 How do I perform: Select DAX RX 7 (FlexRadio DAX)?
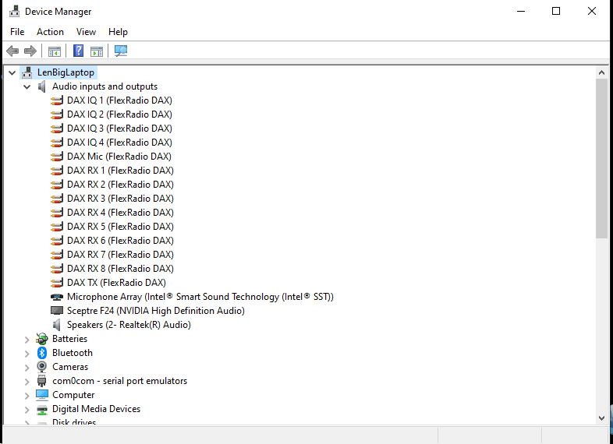pos(120,255)
